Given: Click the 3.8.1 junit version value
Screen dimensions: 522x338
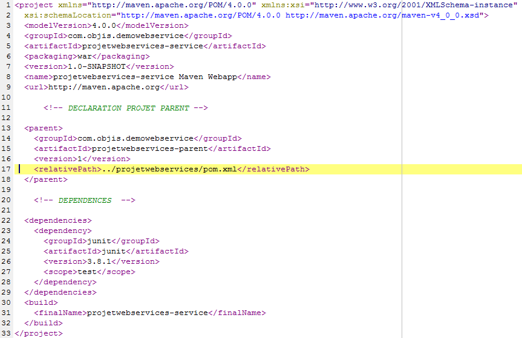Looking at the screenshot, I should (x=99, y=261).
